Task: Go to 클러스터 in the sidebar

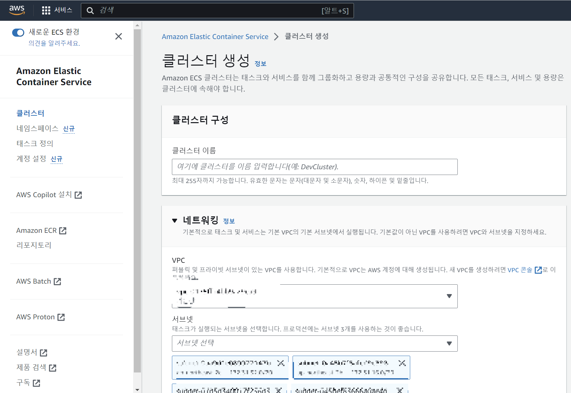Action: click(30, 113)
